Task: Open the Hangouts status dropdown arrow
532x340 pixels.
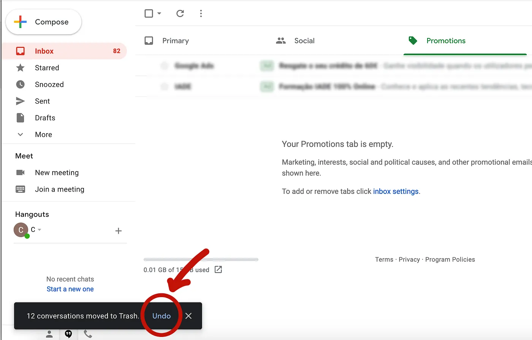Action: point(40,230)
